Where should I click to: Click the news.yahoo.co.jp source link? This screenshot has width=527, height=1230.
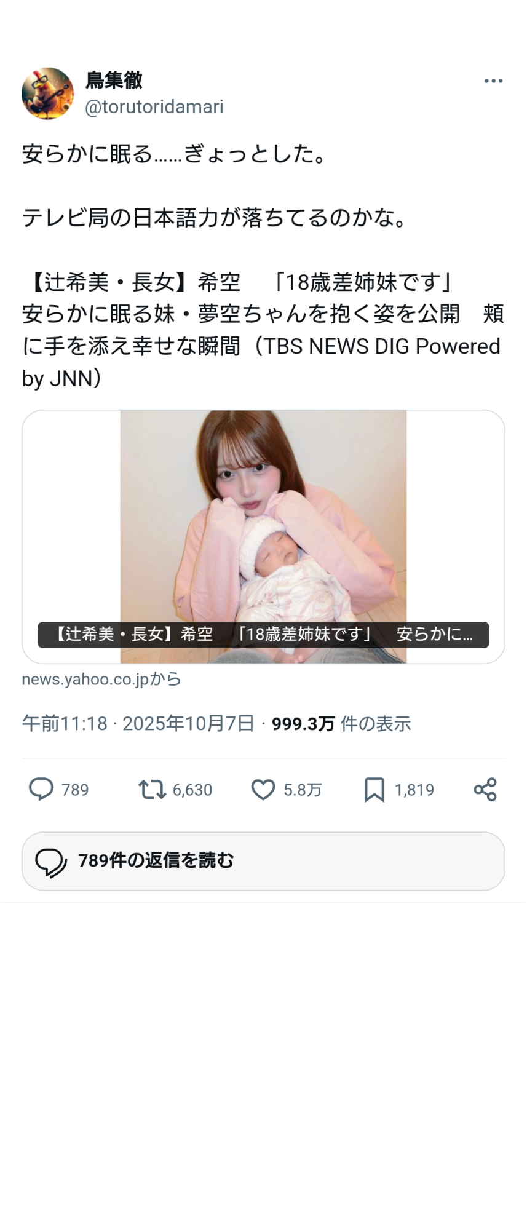coord(101,679)
